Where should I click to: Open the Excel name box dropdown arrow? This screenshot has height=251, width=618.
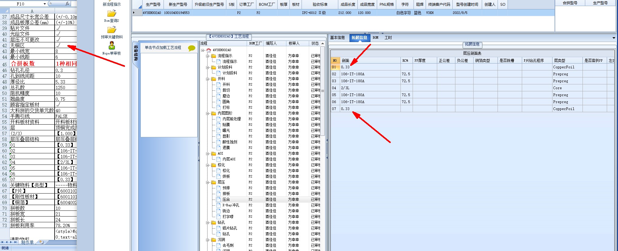pos(45,4)
